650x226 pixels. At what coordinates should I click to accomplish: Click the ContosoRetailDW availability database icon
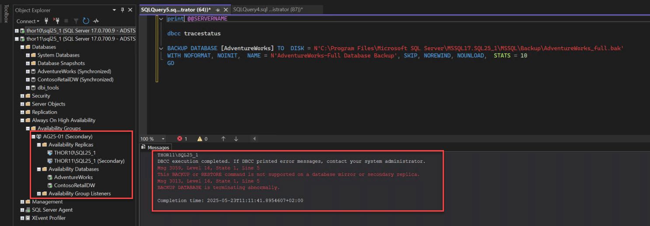[x=50, y=185]
